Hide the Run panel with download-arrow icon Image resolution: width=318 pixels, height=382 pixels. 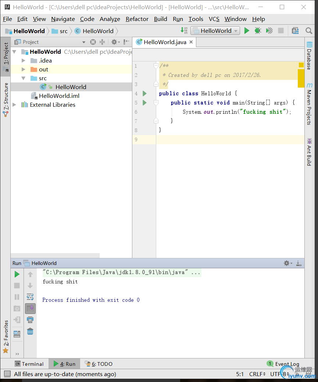[299, 263]
